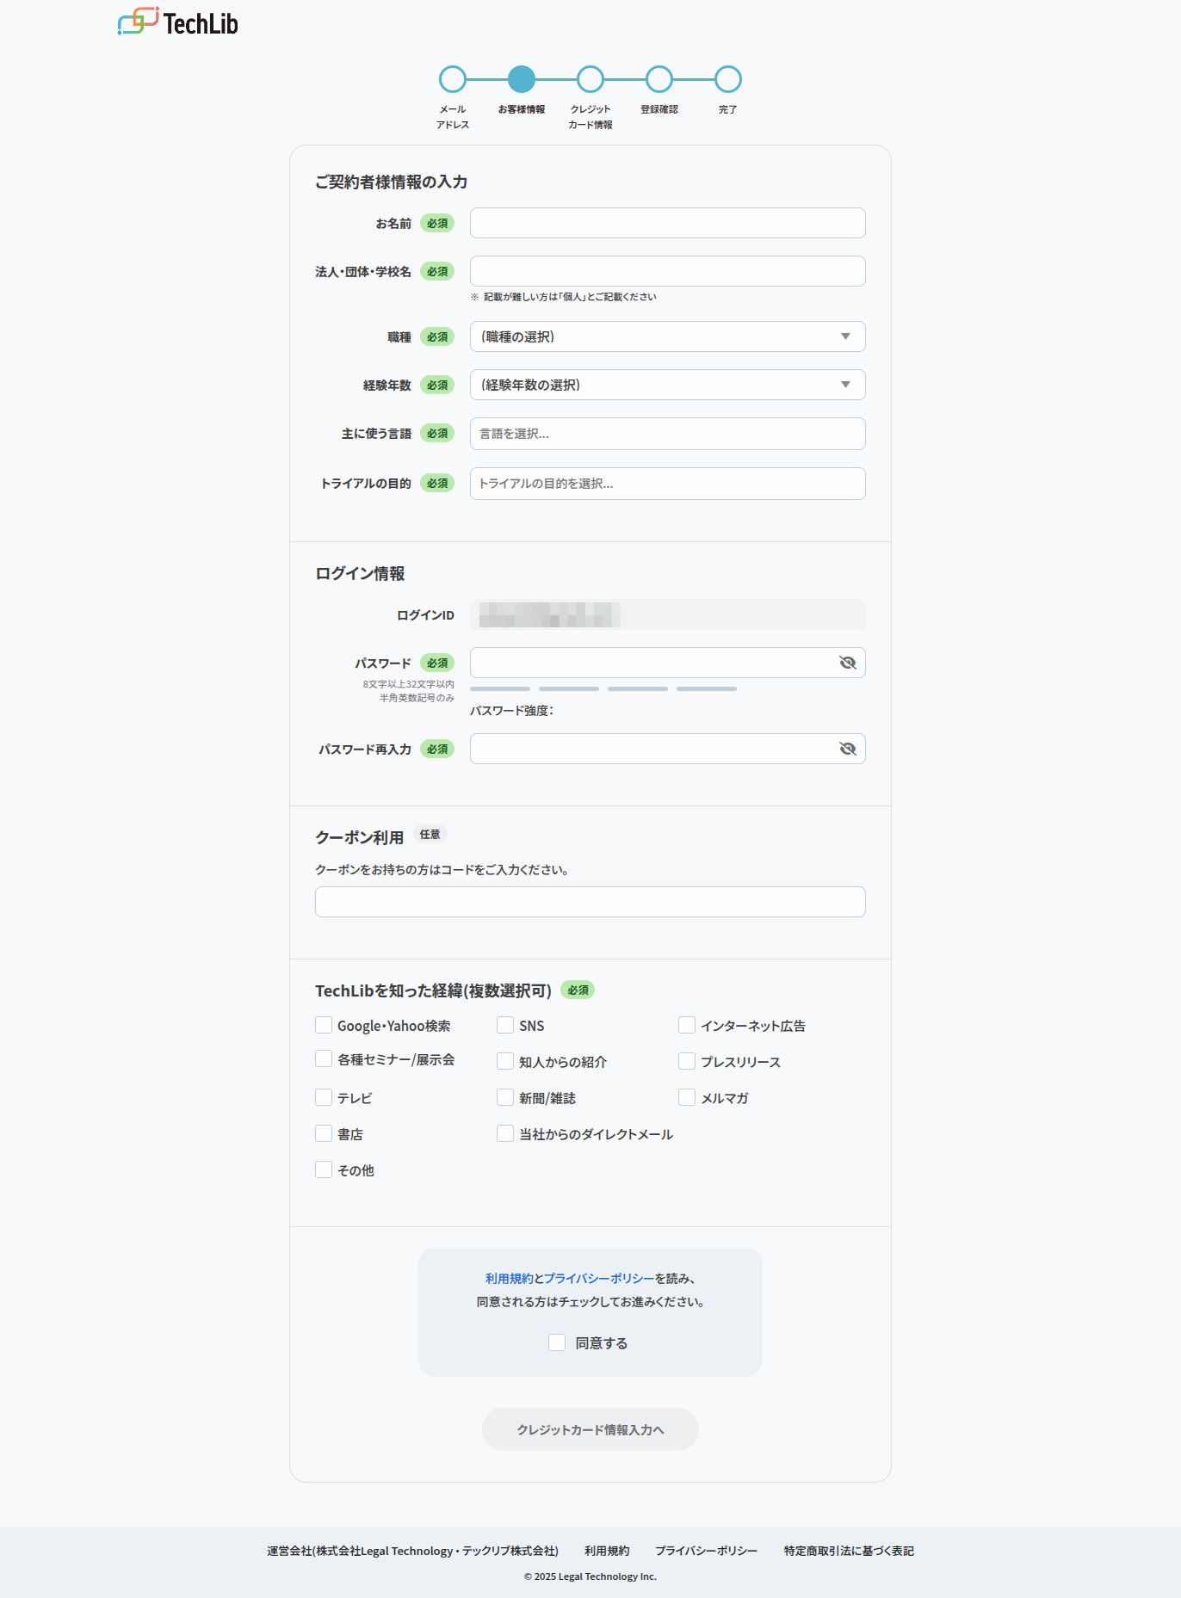Show password via eye icon in パスワード field
Image resolution: width=1181 pixels, height=1598 pixels.
coord(847,663)
